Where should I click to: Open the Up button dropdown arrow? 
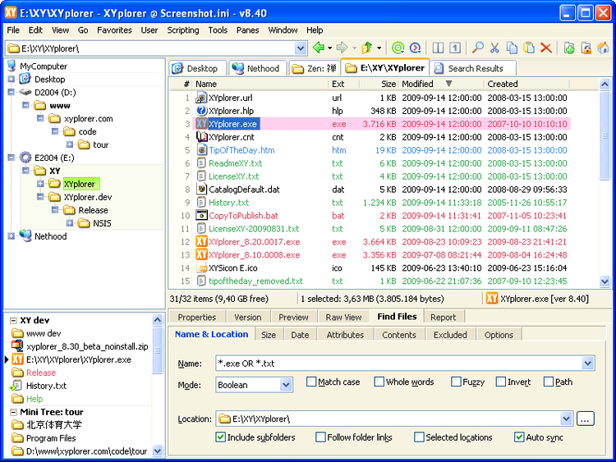(x=379, y=48)
